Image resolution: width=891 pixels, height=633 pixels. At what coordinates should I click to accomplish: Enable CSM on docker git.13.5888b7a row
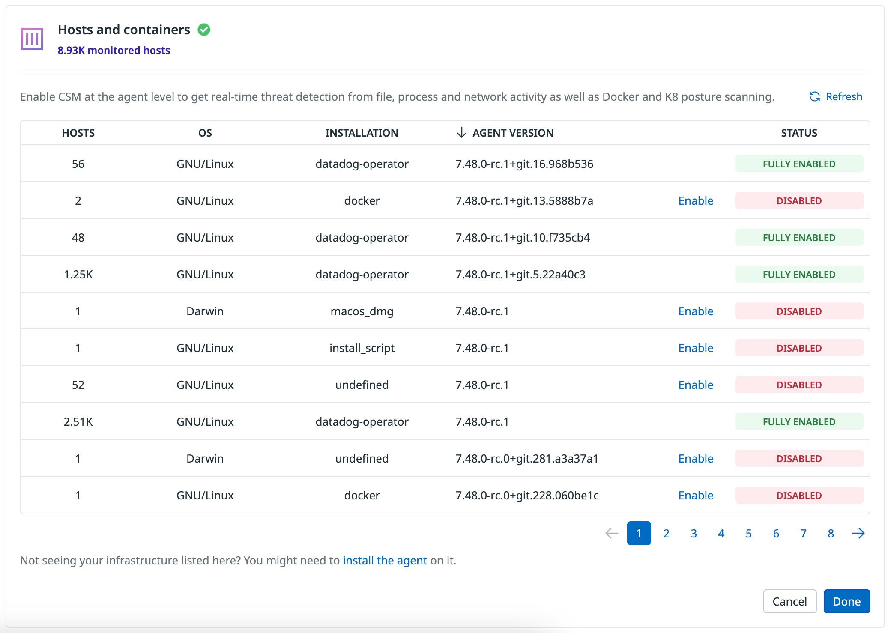(696, 201)
